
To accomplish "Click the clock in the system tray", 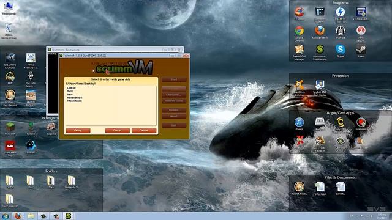I will 382,216.
